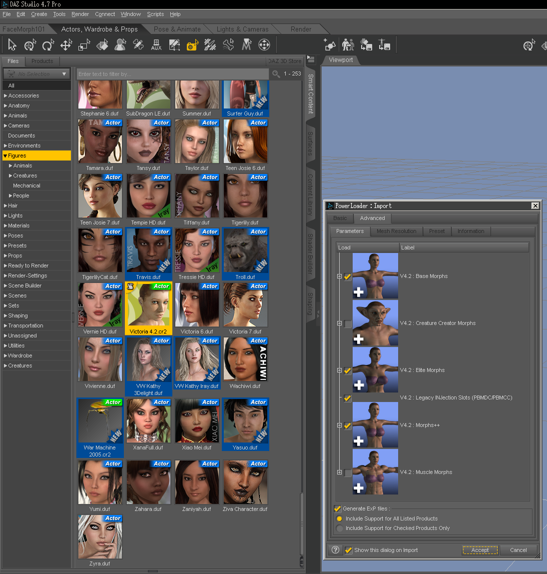Save materials preset icon
547x574 pixels.
(366, 45)
